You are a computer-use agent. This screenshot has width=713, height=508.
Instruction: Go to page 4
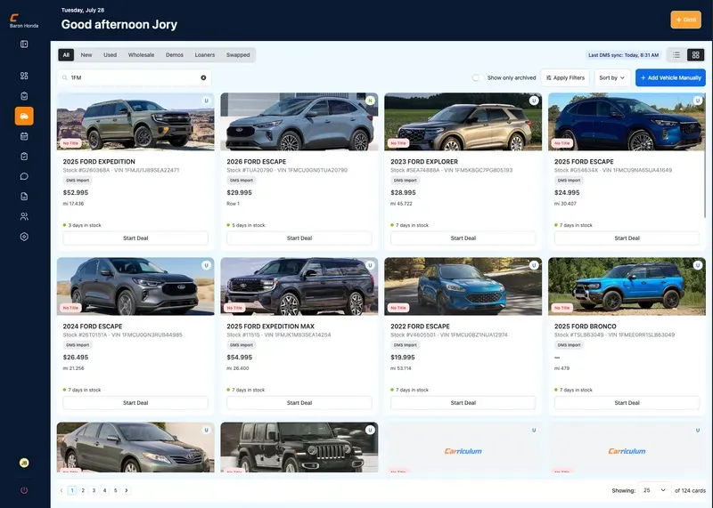[104, 490]
